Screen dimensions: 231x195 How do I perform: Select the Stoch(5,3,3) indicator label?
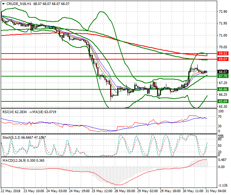pyautogui.click(x=24, y=138)
